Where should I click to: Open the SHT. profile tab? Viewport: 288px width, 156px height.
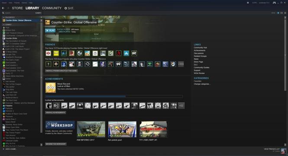69,8
